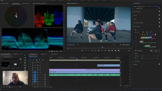Image resolution: width=162 pixels, height=91 pixels.
Task: Open Audio Clip Mixer tab
Action: pyautogui.click(x=39, y=3)
